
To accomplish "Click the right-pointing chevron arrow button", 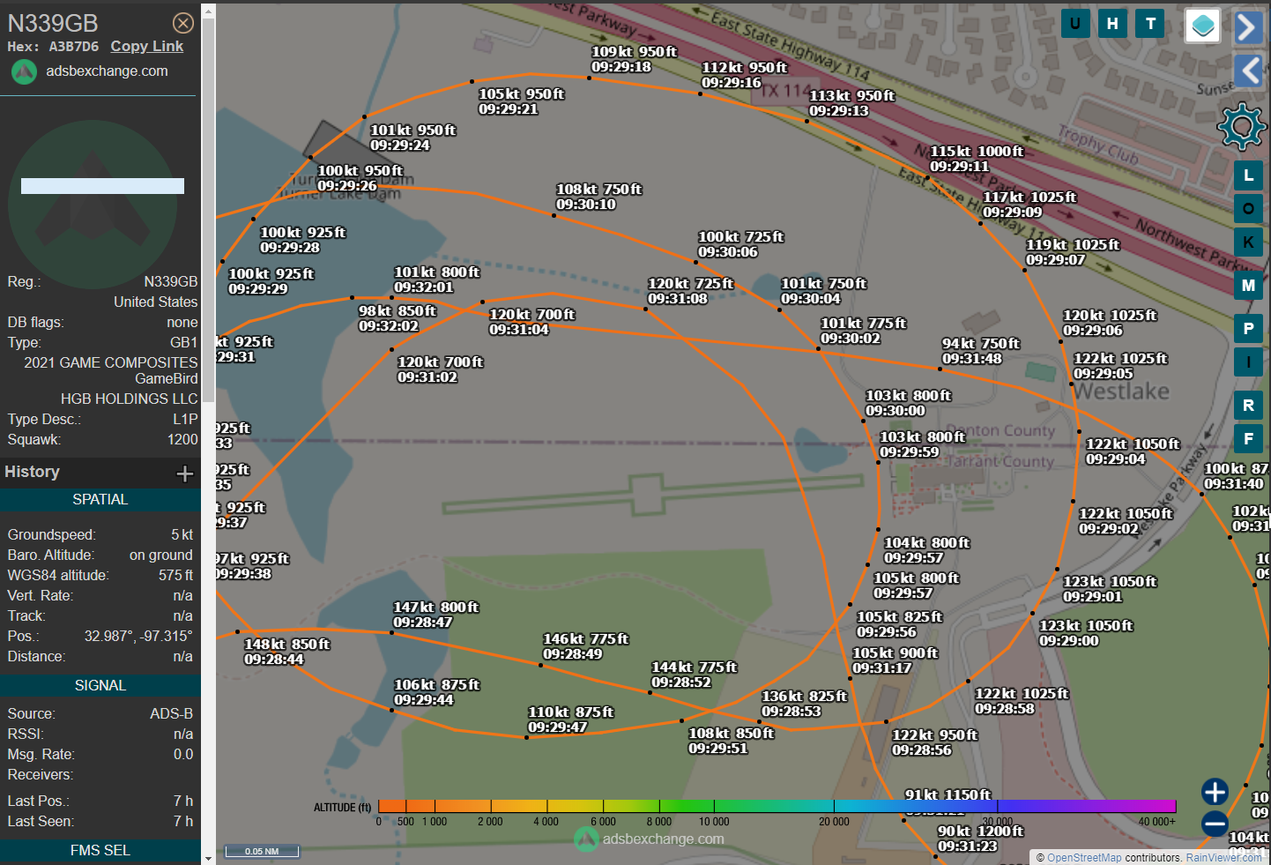I will pyautogui.click(x=1248, y=27).
